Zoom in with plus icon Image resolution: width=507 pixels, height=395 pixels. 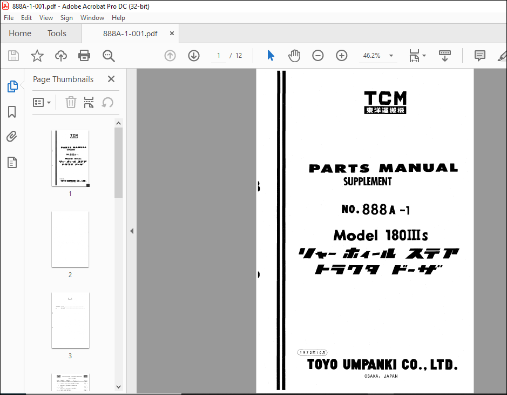341,56
